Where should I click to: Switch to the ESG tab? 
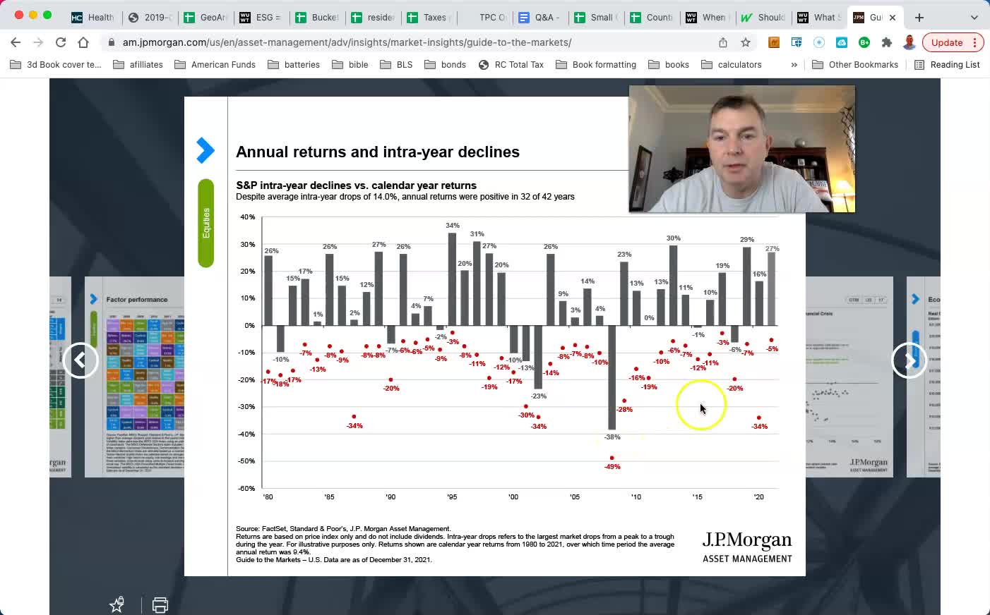pyautogui.click(x=260, y=17)
